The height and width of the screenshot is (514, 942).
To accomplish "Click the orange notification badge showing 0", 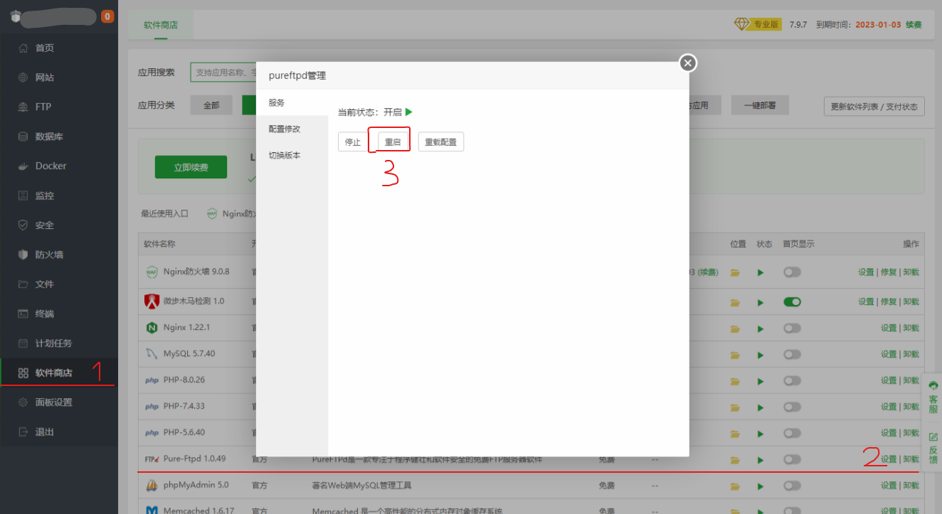I will click(x=107, y=16).
